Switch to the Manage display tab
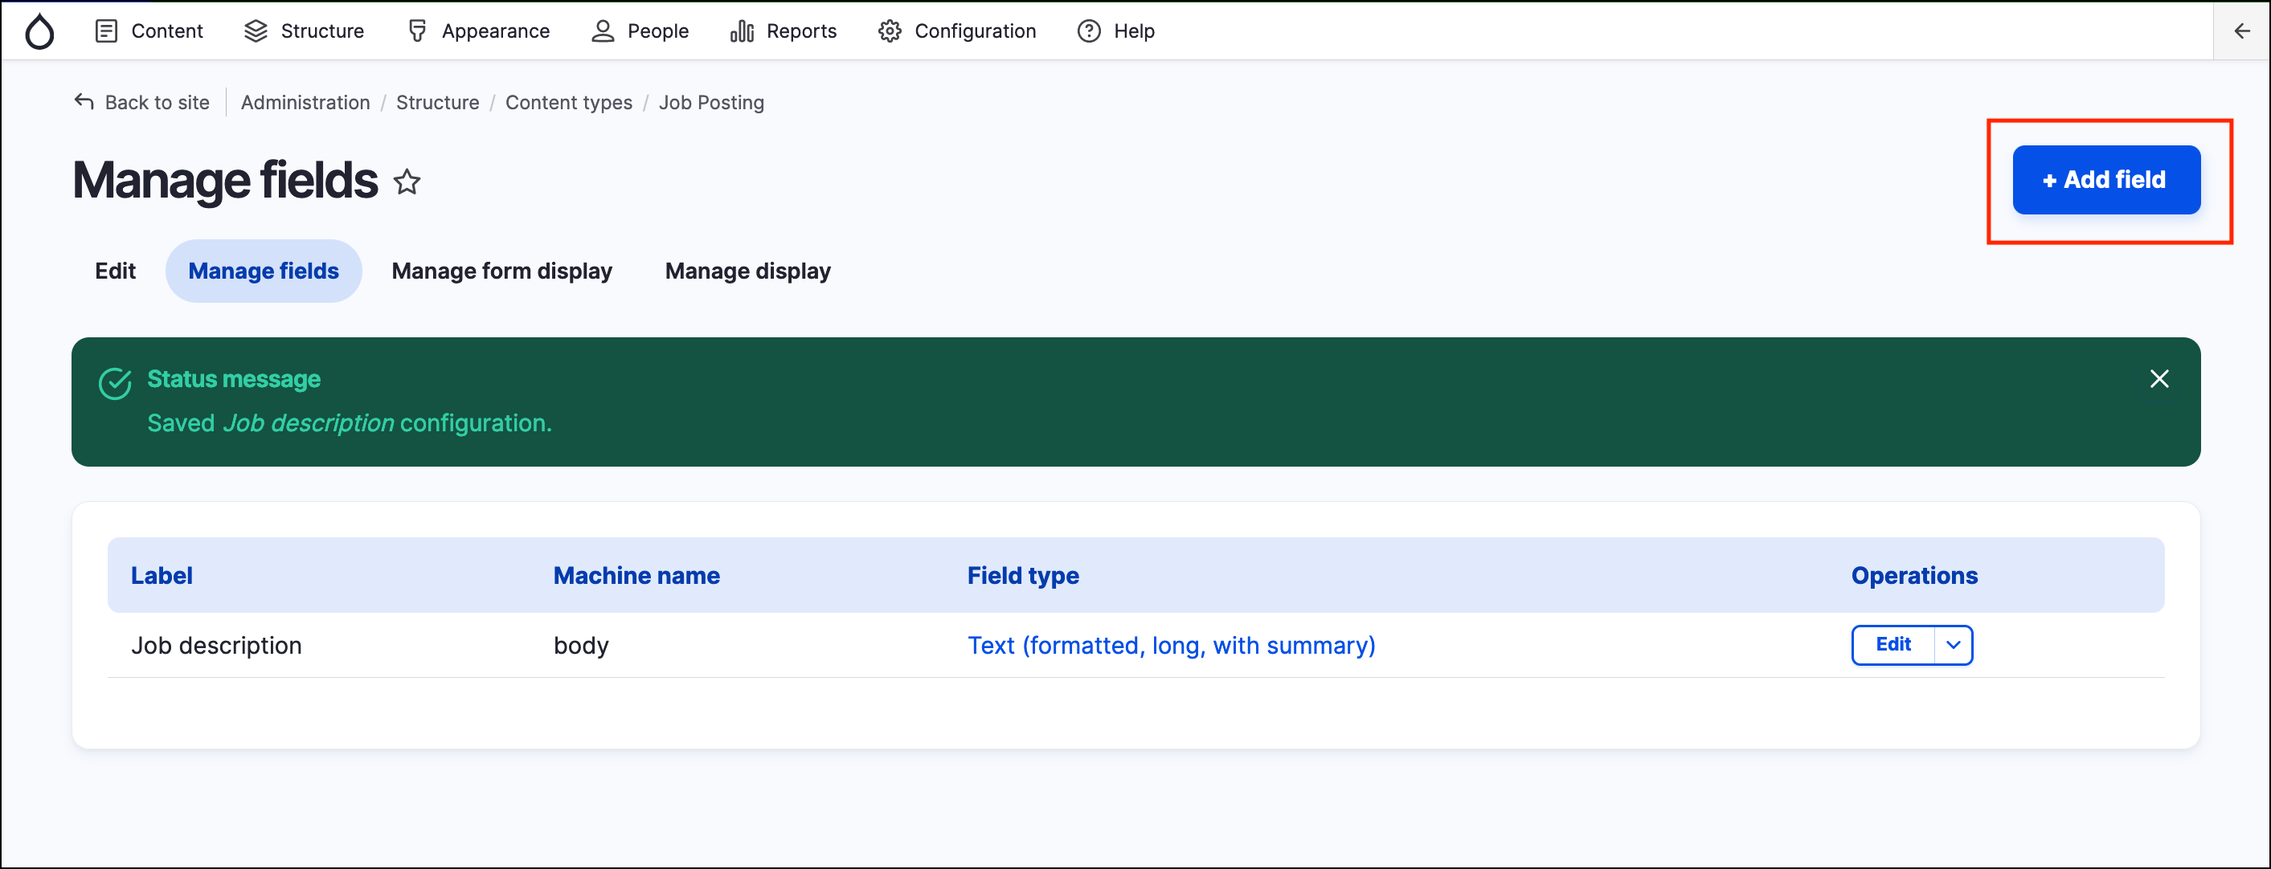 [747, 271]
